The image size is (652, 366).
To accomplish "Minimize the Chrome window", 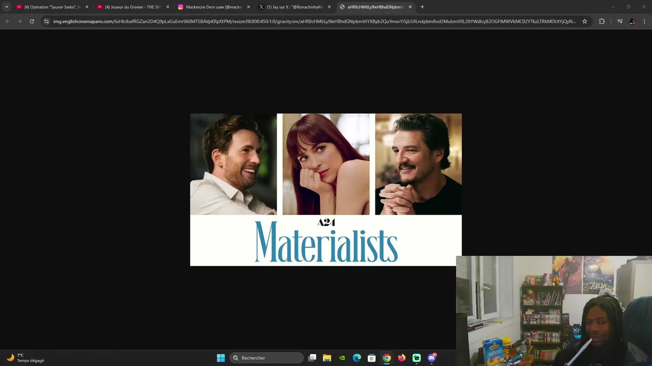I will point(613,7).
